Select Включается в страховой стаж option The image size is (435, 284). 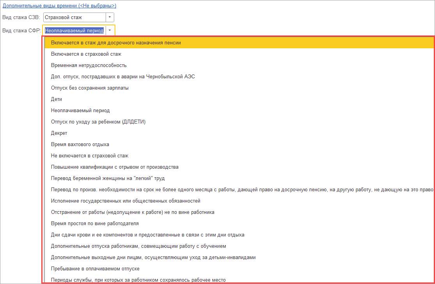pos(239,54)
